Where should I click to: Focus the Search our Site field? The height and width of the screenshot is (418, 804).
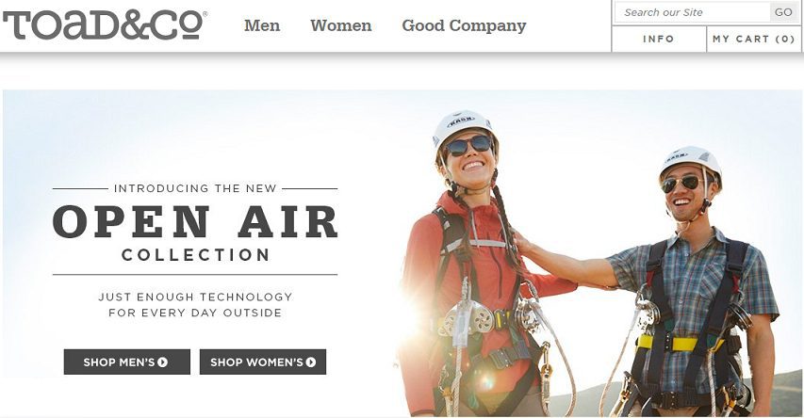click(692, 12)
